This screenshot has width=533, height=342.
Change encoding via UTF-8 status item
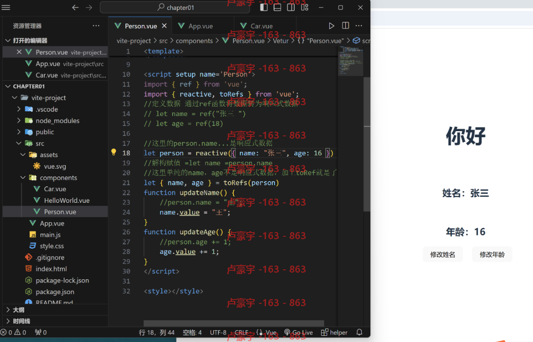click(x=218, y=333)
